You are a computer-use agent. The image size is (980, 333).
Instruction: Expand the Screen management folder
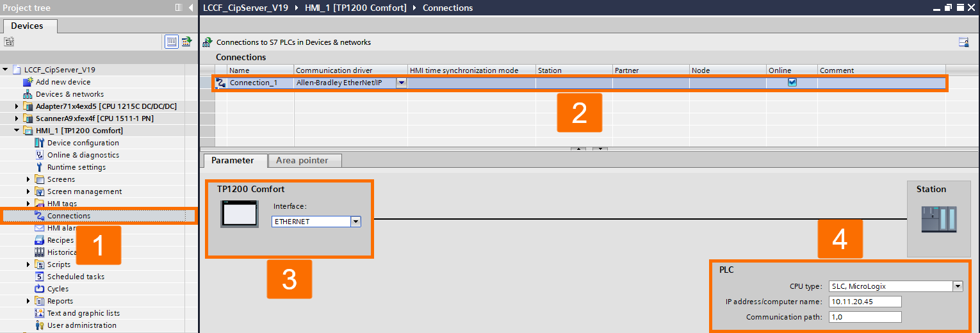coord(28,191)
